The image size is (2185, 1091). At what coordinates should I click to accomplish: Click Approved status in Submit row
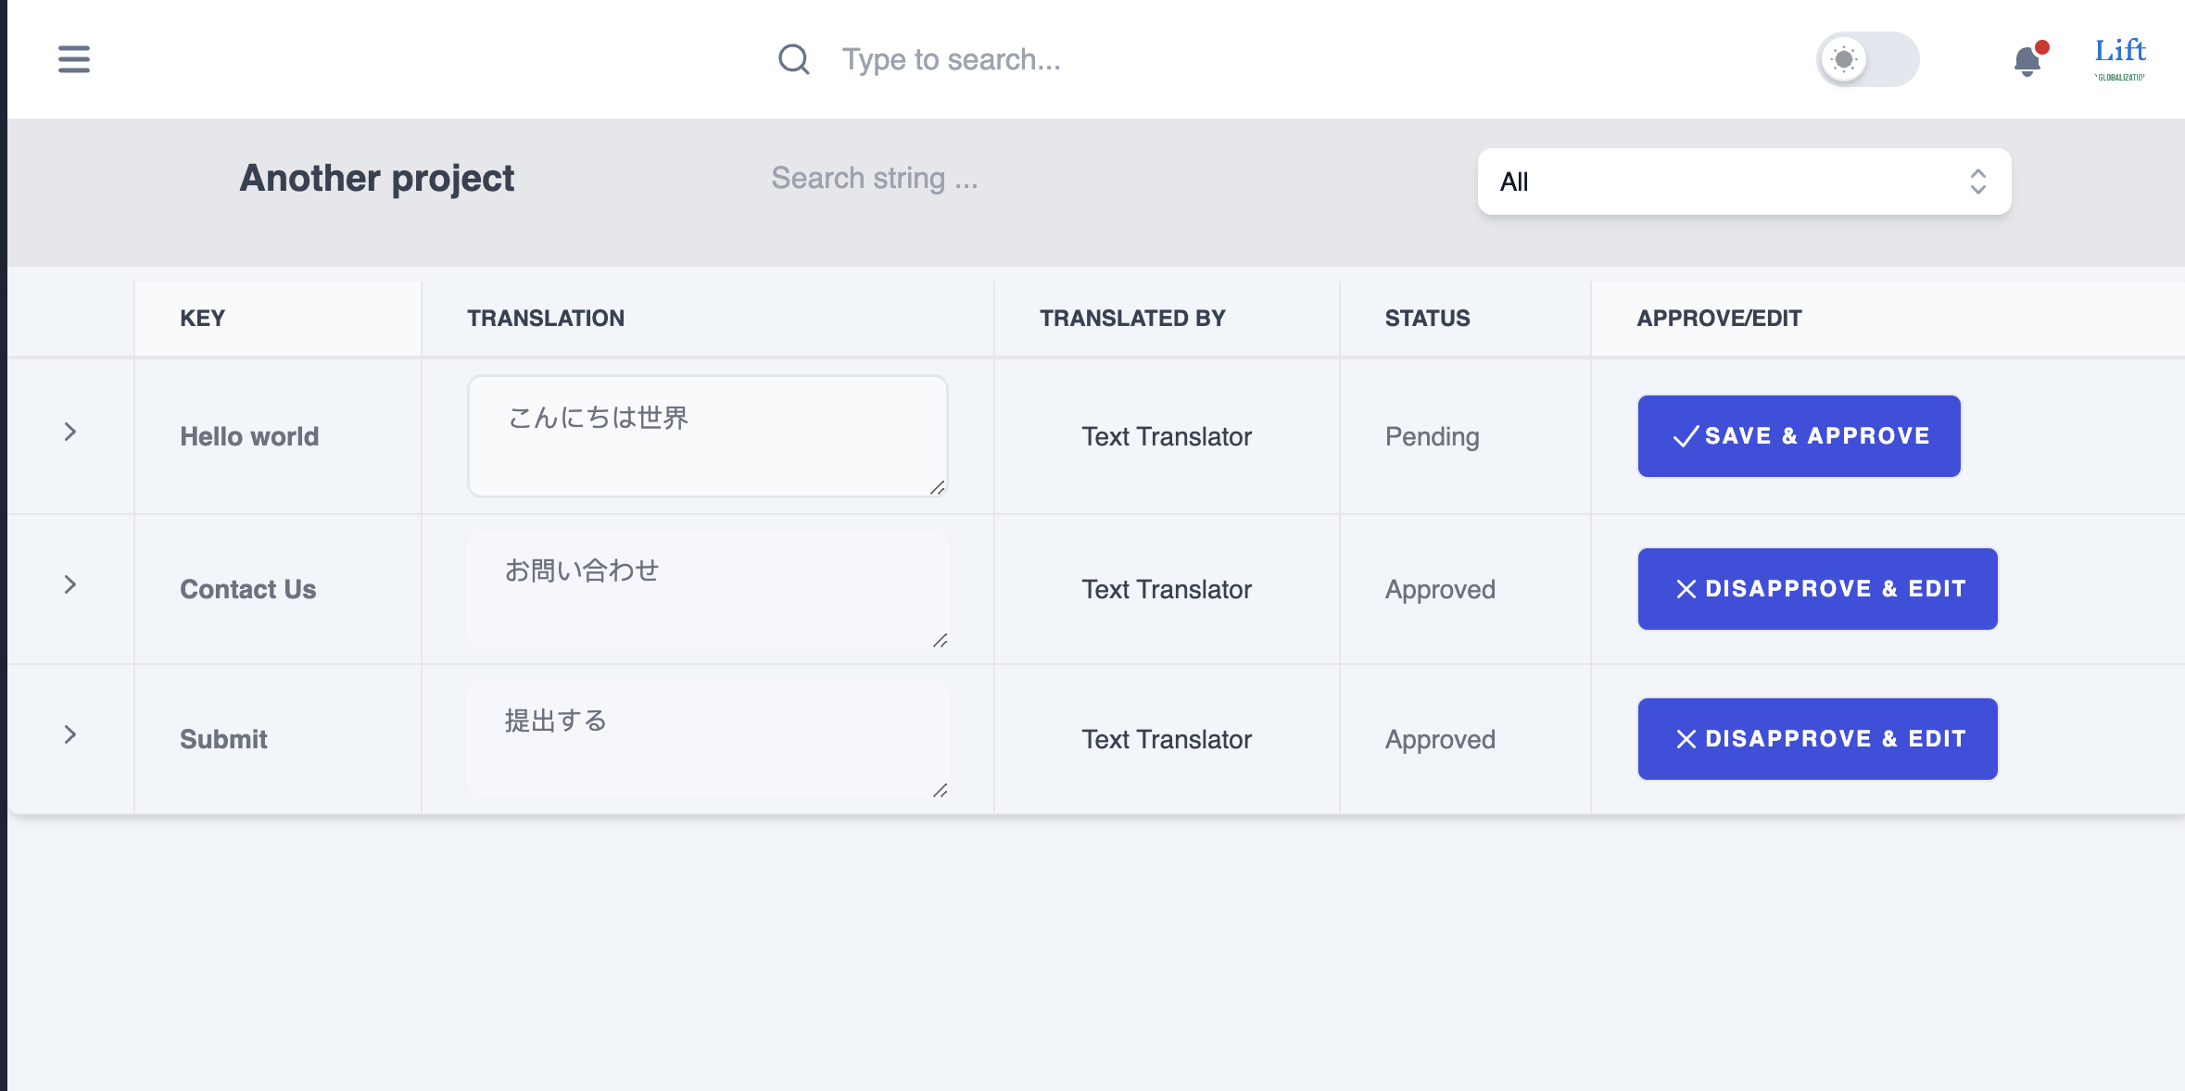[x=1440, y=739]
